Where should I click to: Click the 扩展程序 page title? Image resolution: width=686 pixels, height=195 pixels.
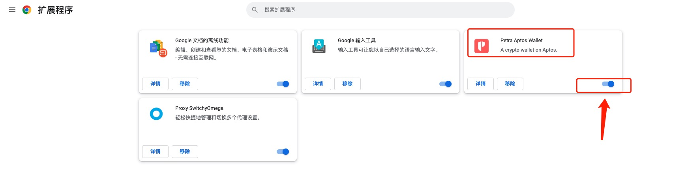[x=55, y=10]
